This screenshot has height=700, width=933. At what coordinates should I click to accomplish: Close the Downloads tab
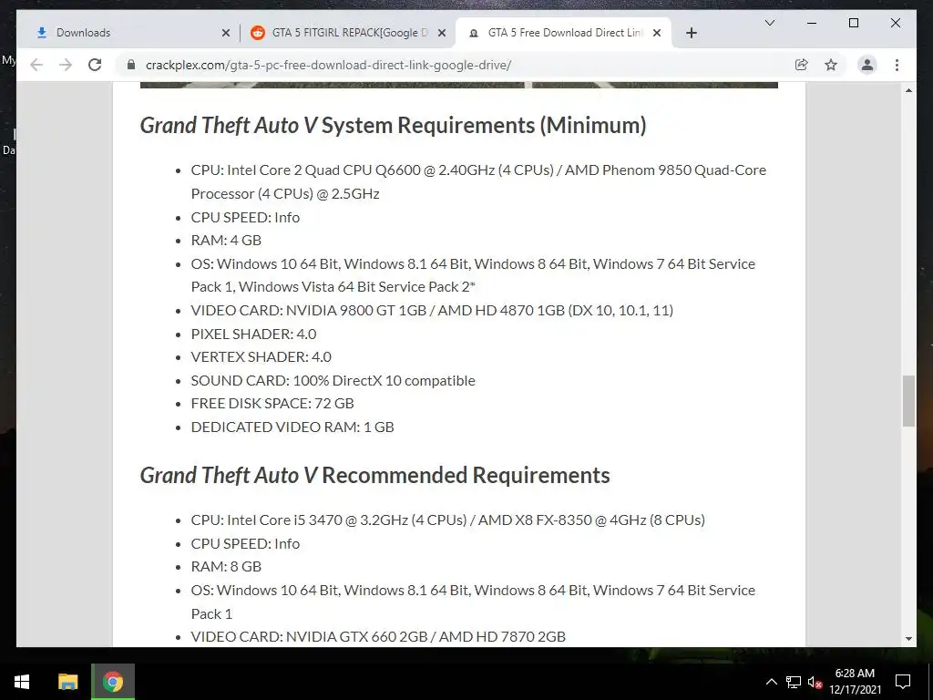226,33
